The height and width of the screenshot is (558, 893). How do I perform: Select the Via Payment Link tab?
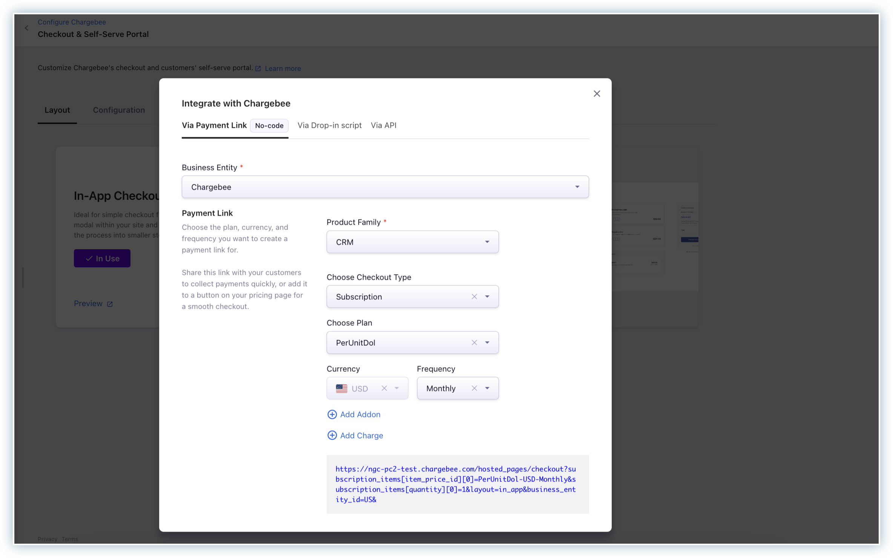(x=214, y=125)
